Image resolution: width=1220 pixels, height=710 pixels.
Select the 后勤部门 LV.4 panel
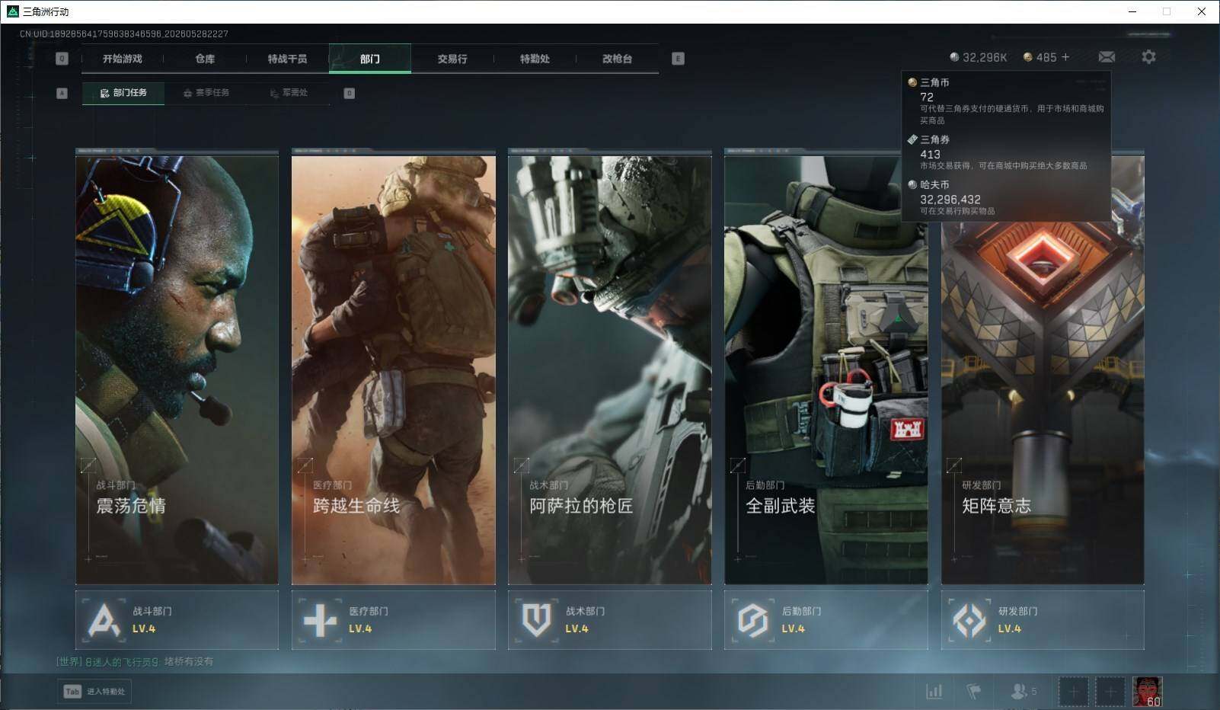click(x=826, y=620)
